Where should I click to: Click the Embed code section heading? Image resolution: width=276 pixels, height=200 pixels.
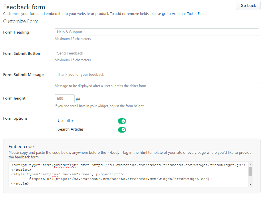(x=21, y=147)
